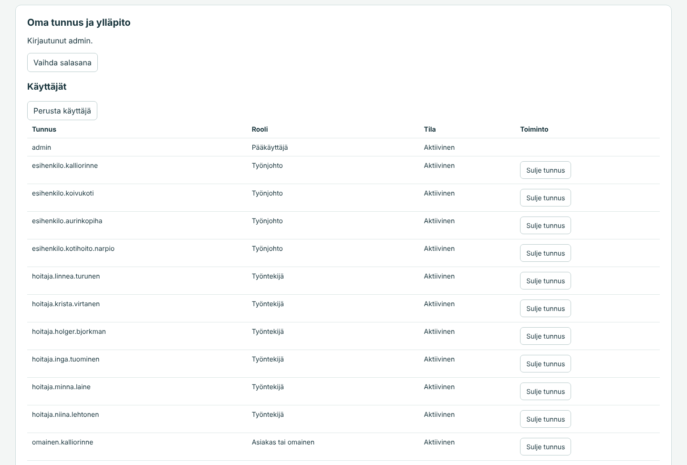This screenshot has width=687, height=465.
Task: Click the Tila column header
Action: point(430,129)
